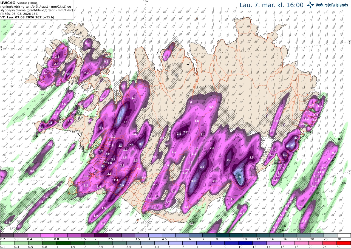This screenshot has width=351, height=249.
Task: Click the 7.9 precipitation maximum value
Action: click(x=239, y=177)
